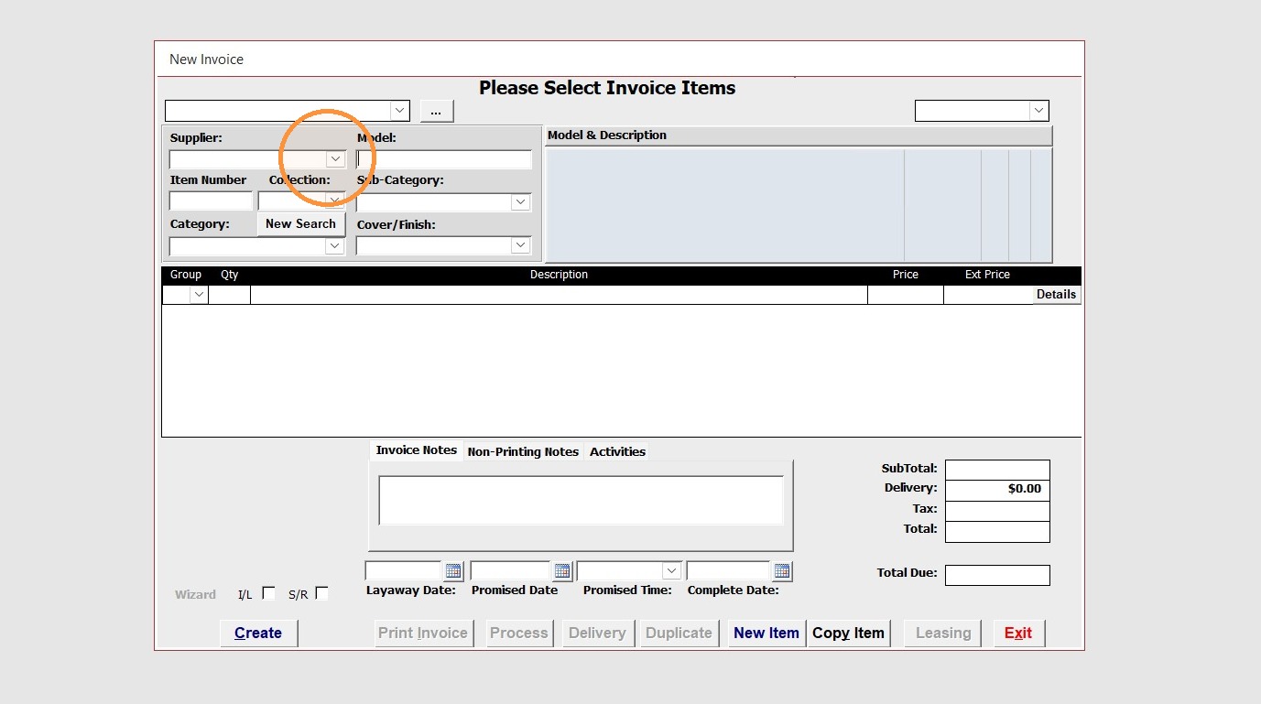Click the Duplicate button
1261x704 pixels.
(679, 633)
